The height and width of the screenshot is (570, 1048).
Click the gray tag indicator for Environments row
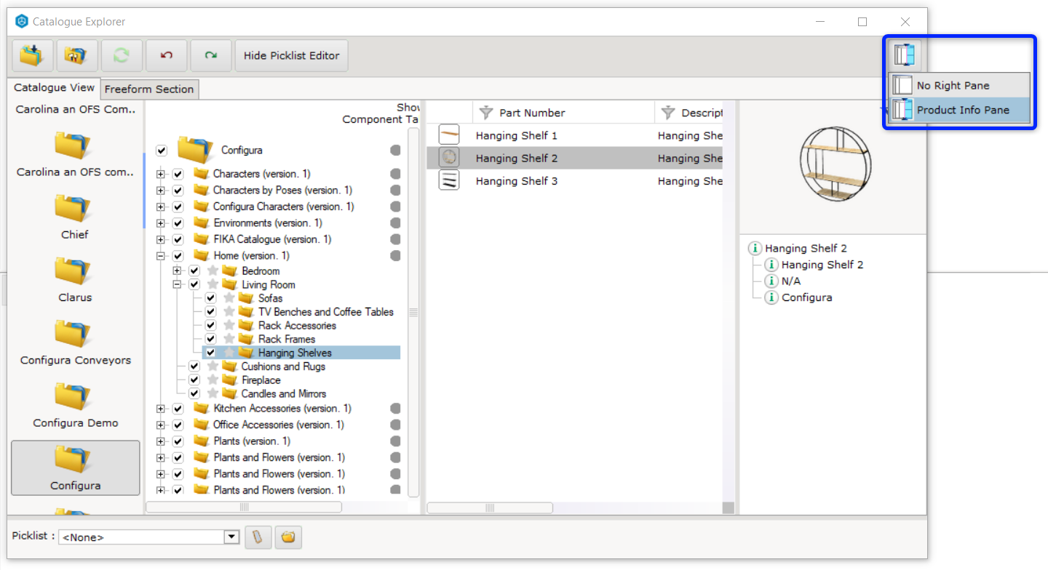tap(395, 223)
